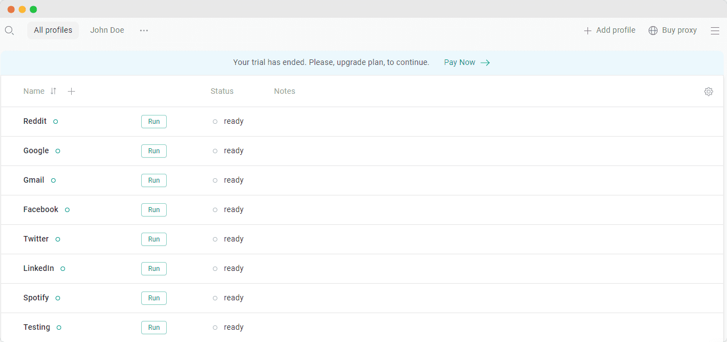Run the Testing profile

(x=154, y=328)
